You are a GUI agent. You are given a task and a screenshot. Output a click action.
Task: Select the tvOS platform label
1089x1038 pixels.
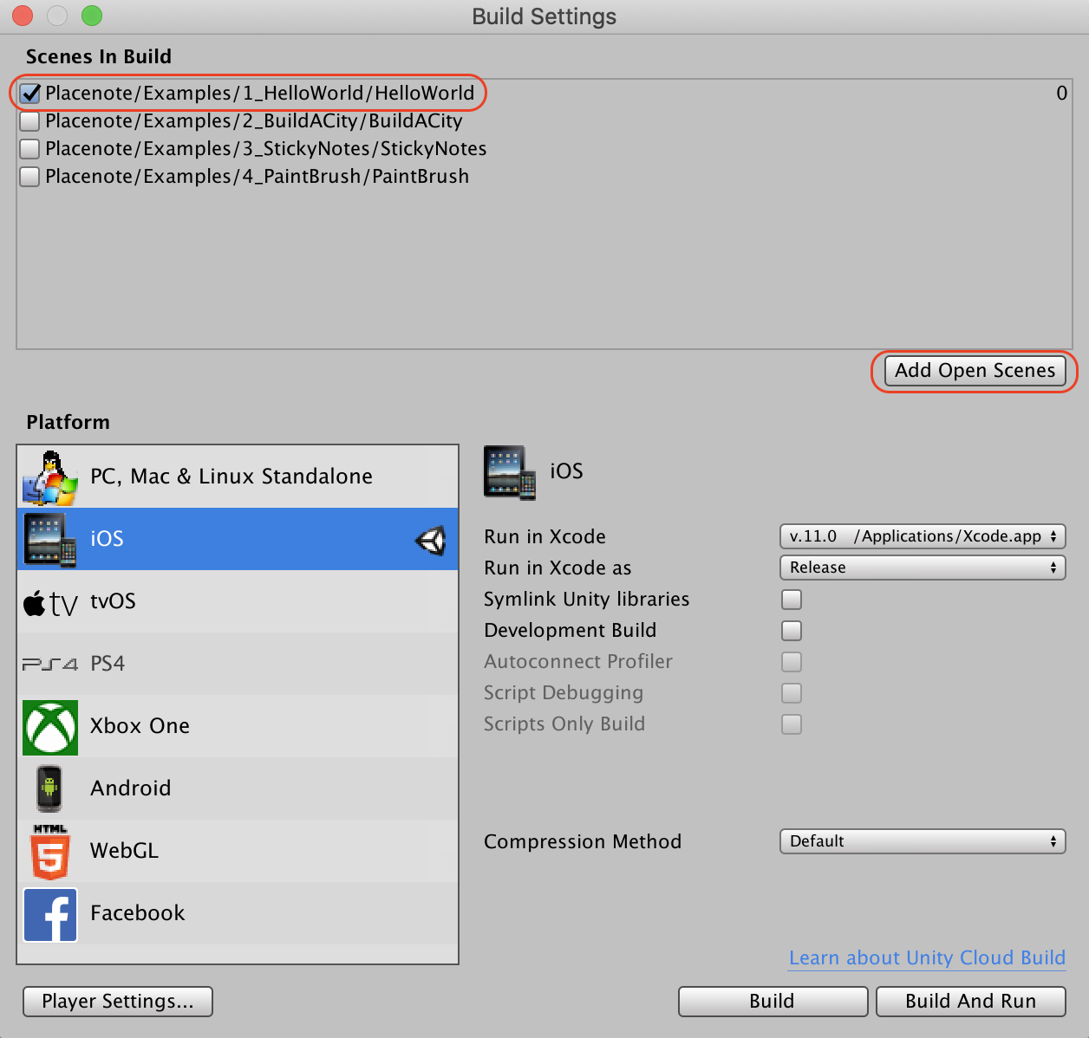point(113,601)
